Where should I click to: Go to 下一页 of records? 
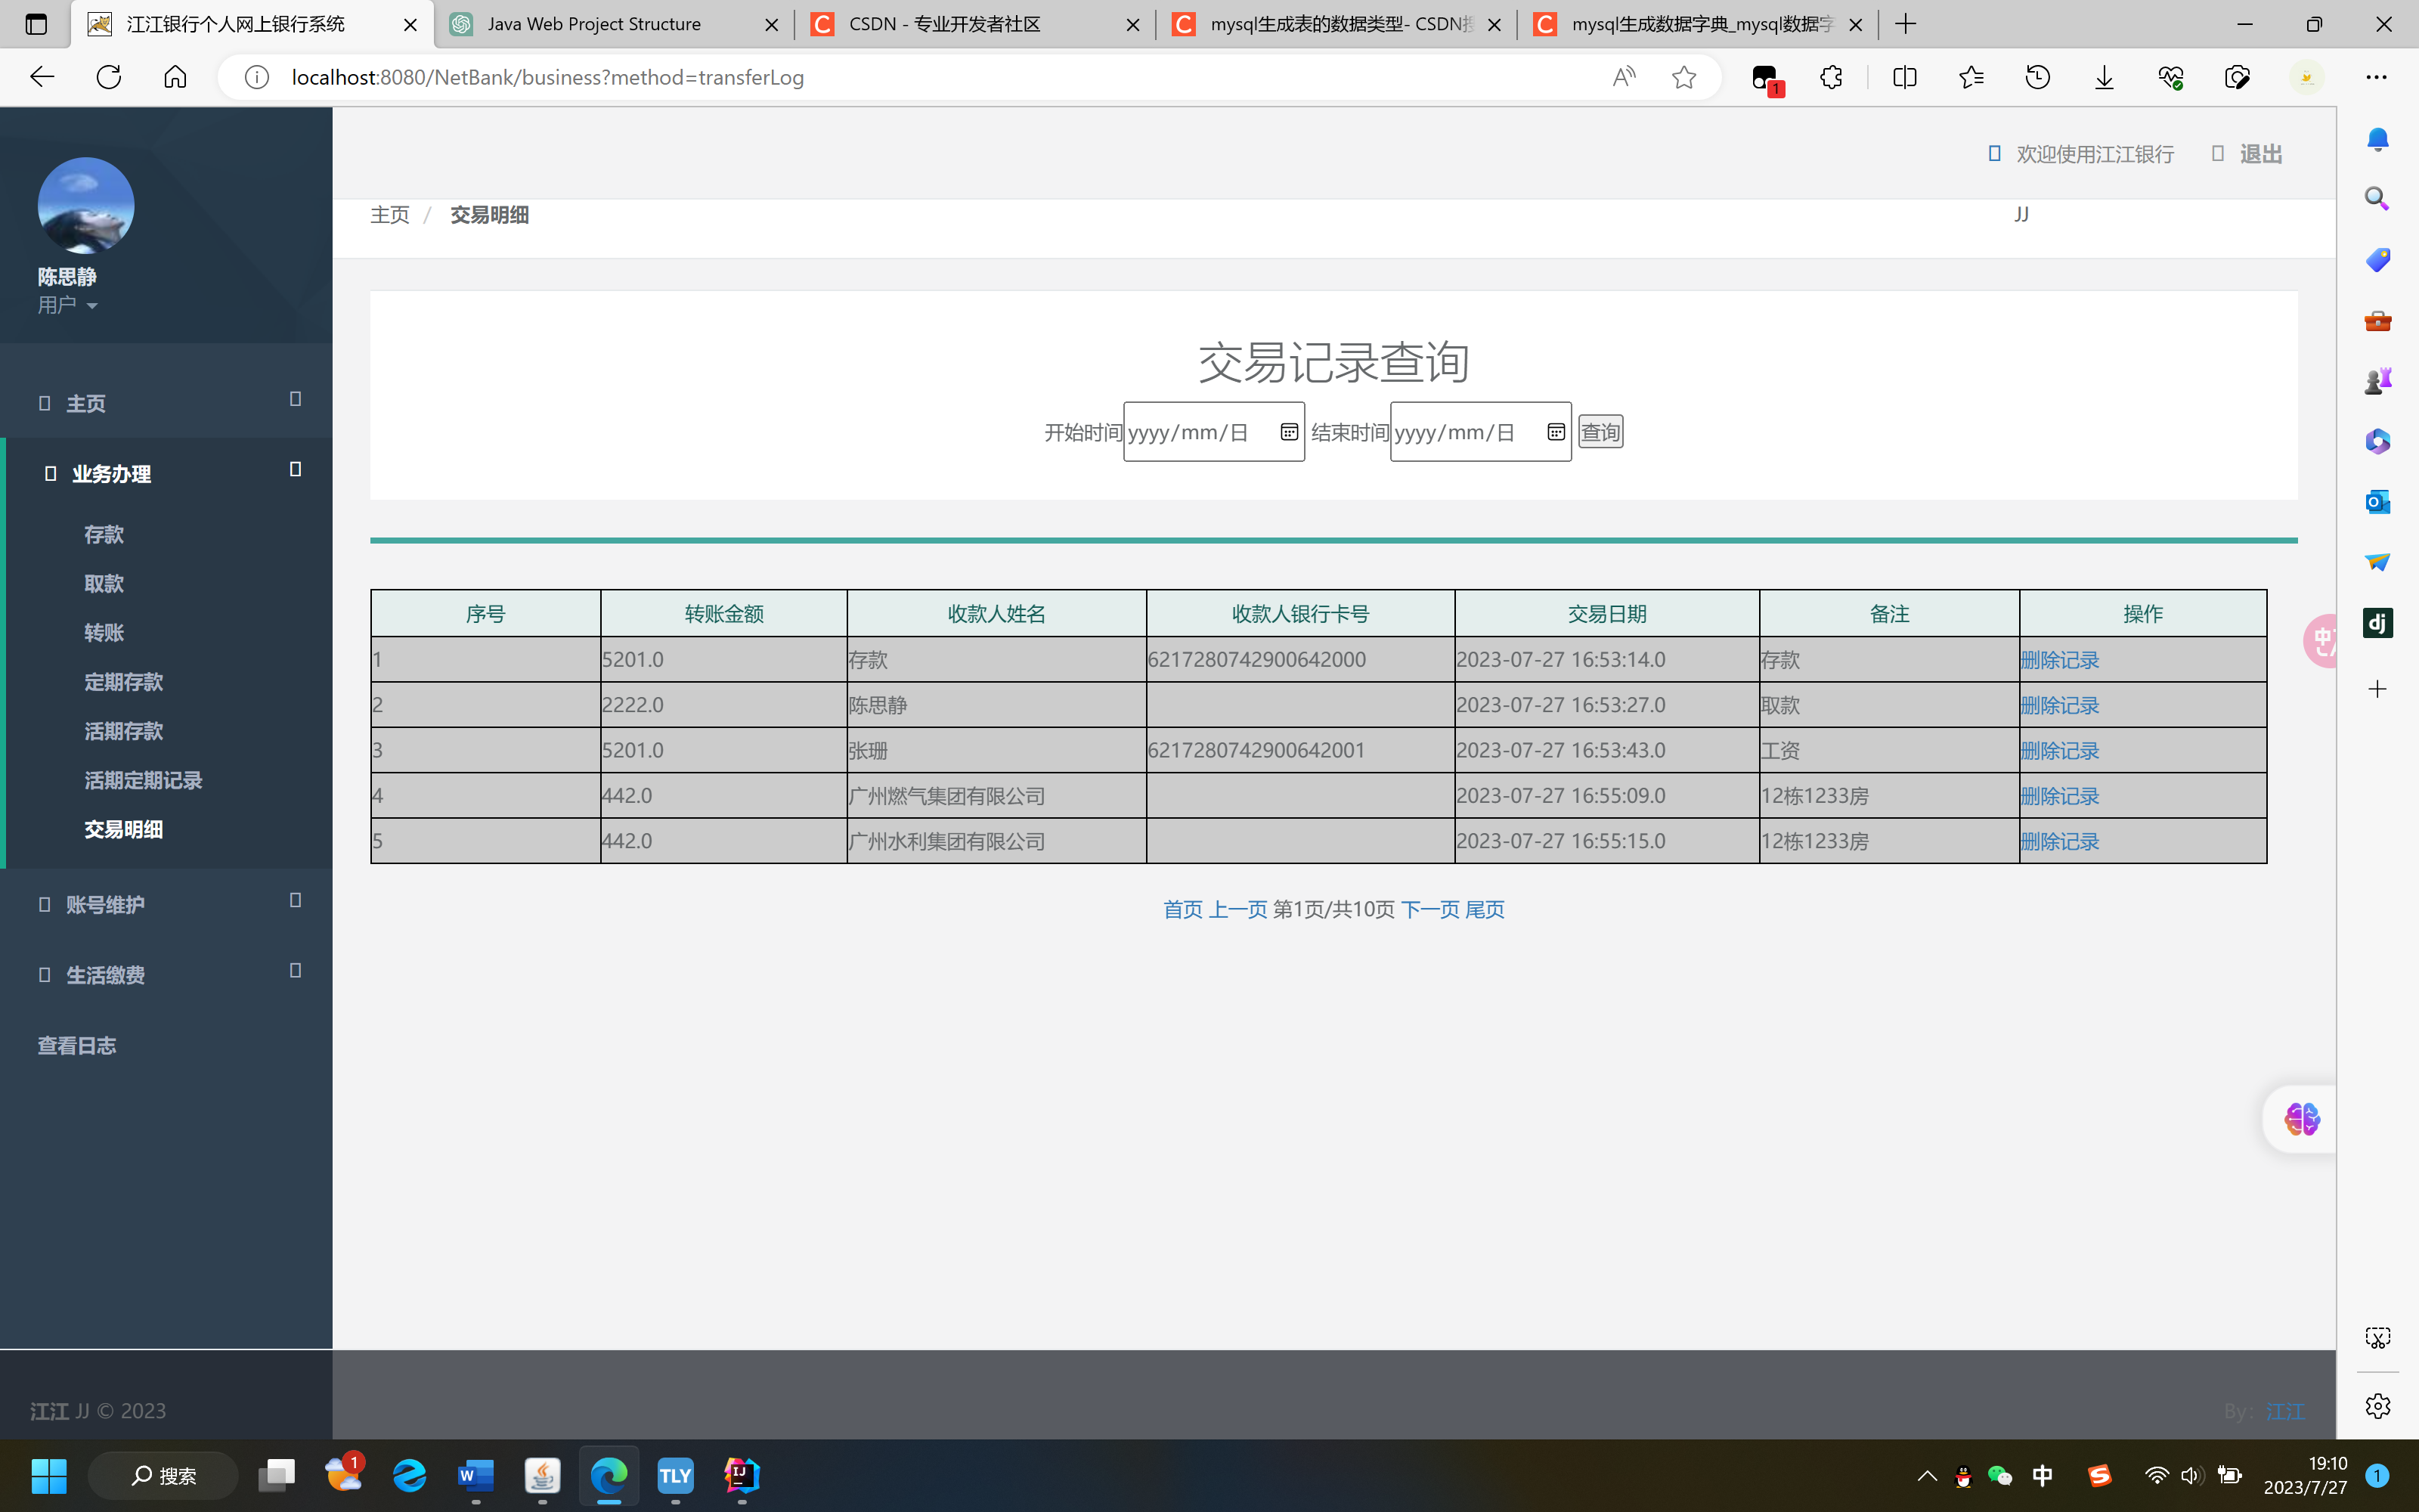(1429, 909)
